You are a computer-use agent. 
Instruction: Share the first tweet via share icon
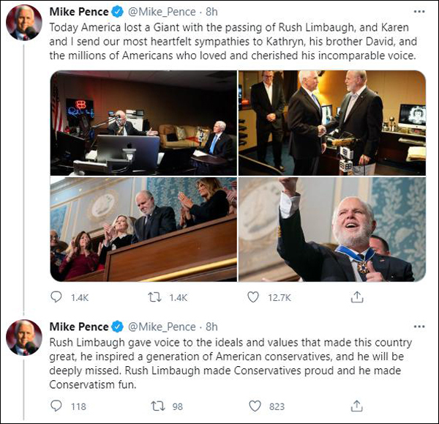point(357,297)
